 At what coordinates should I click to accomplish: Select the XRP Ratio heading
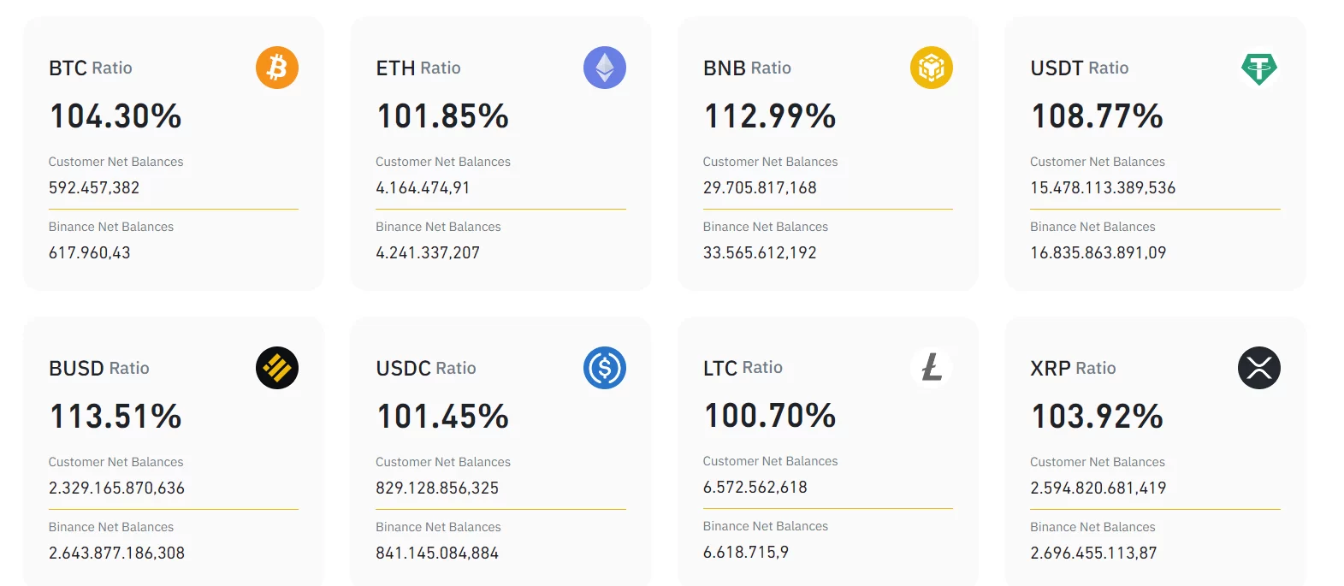pyautogui.click(x=1073, y=368)
